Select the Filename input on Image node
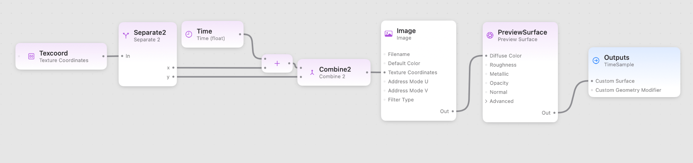Screen dimensions: 693x163 [x=399, y=54]
